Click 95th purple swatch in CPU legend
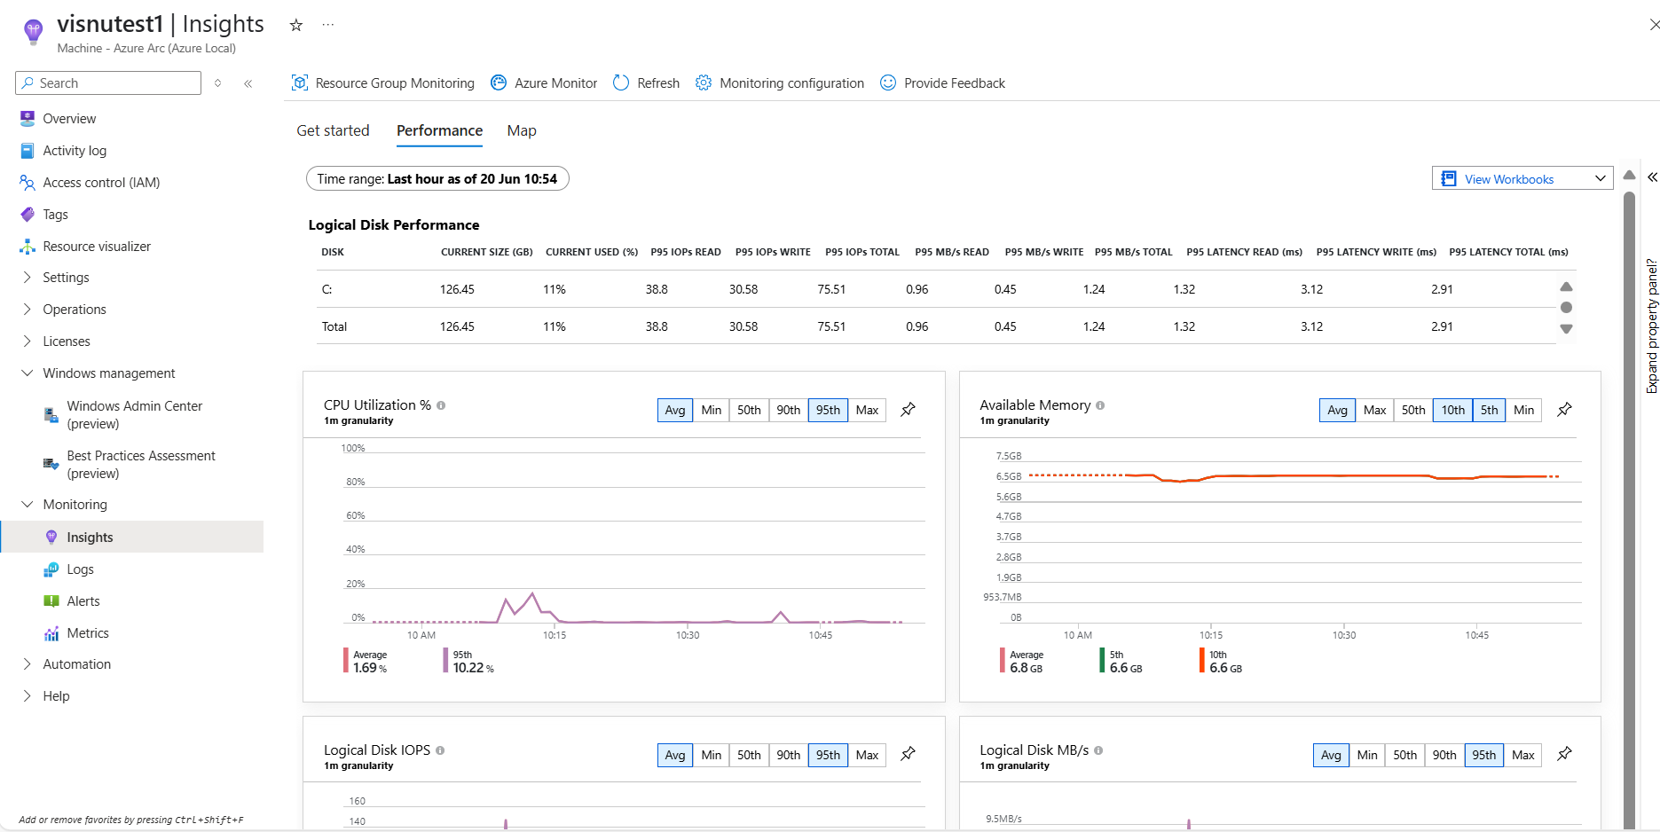Viewport: 1660px width, 832px height. click(x=445, y=661)
